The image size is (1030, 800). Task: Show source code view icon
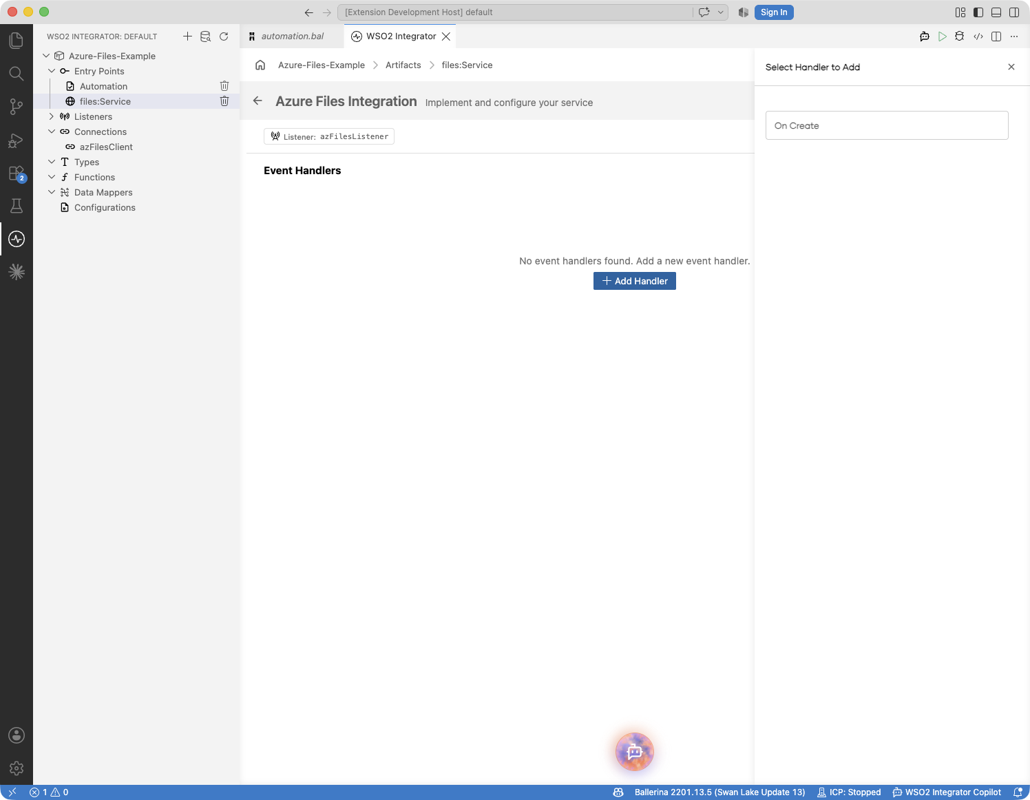click(978, 36)
